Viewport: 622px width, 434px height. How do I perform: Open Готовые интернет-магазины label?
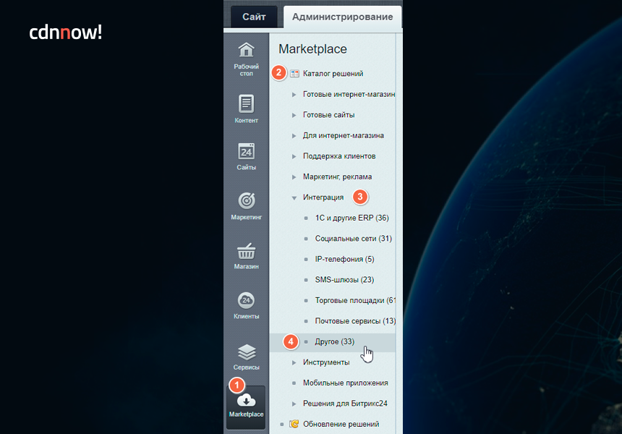pyautogui.click(x=349, y=94)
